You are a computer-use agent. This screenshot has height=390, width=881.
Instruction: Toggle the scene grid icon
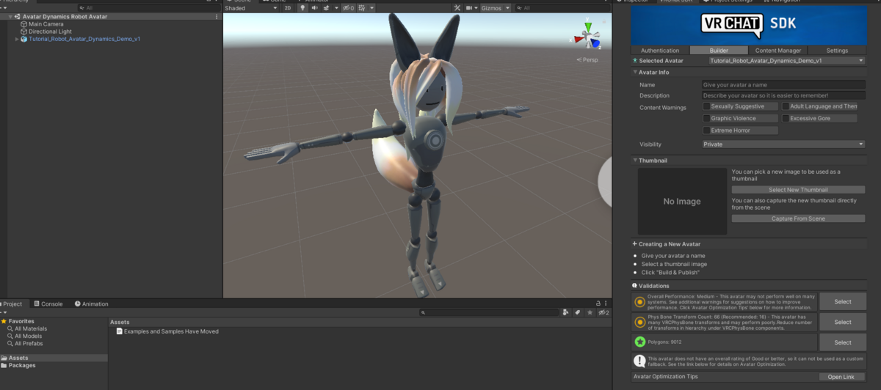pos(361,8)
